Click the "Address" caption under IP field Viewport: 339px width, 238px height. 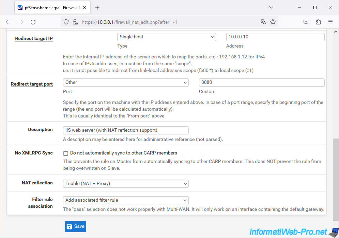pyautogui.click(x=235, y=46)
